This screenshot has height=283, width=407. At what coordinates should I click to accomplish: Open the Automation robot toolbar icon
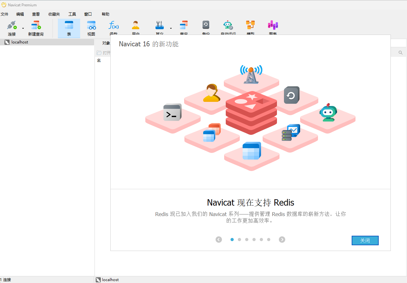click(228, 25)
